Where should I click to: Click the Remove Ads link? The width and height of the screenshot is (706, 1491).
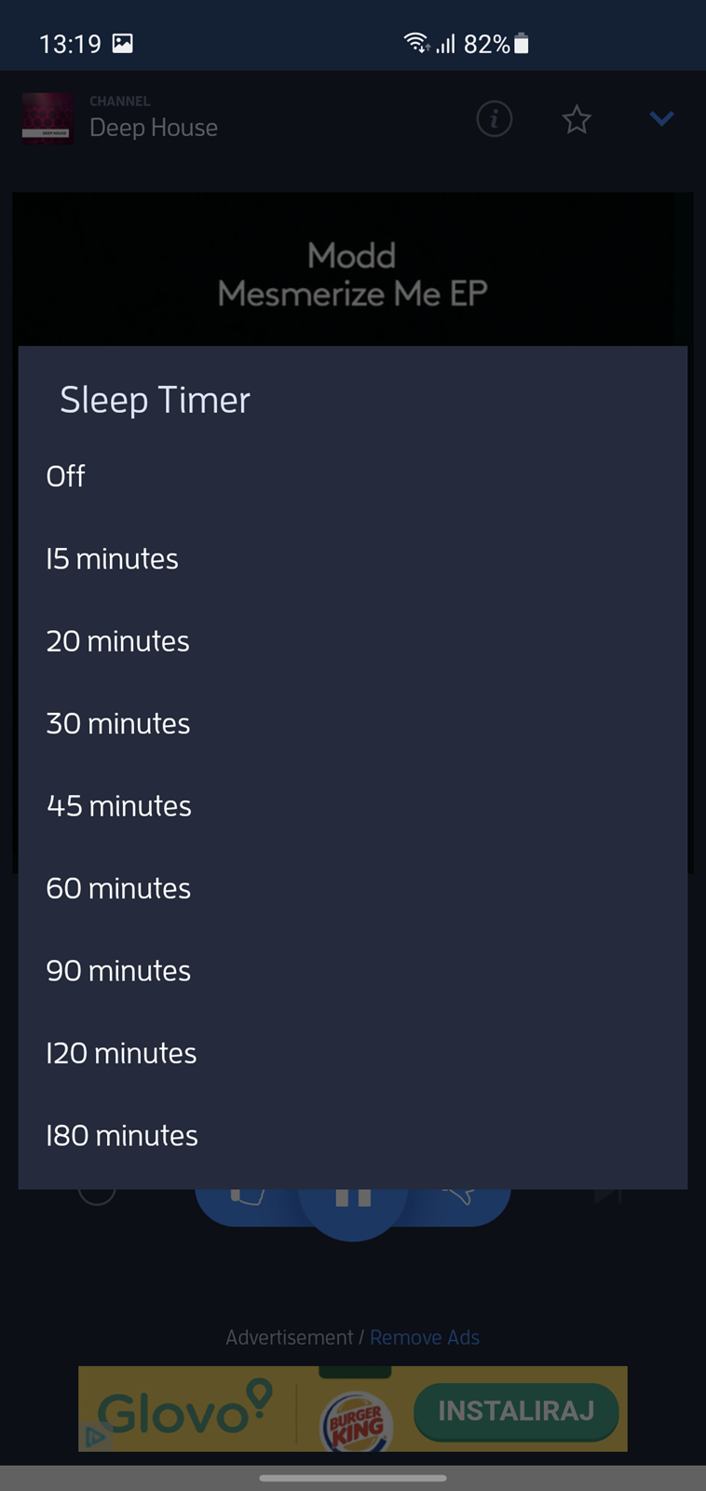[425, 1337]
